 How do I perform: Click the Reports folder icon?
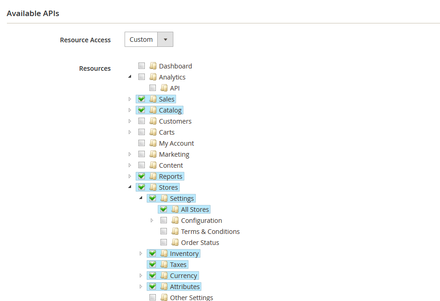[x=153, y=176]
